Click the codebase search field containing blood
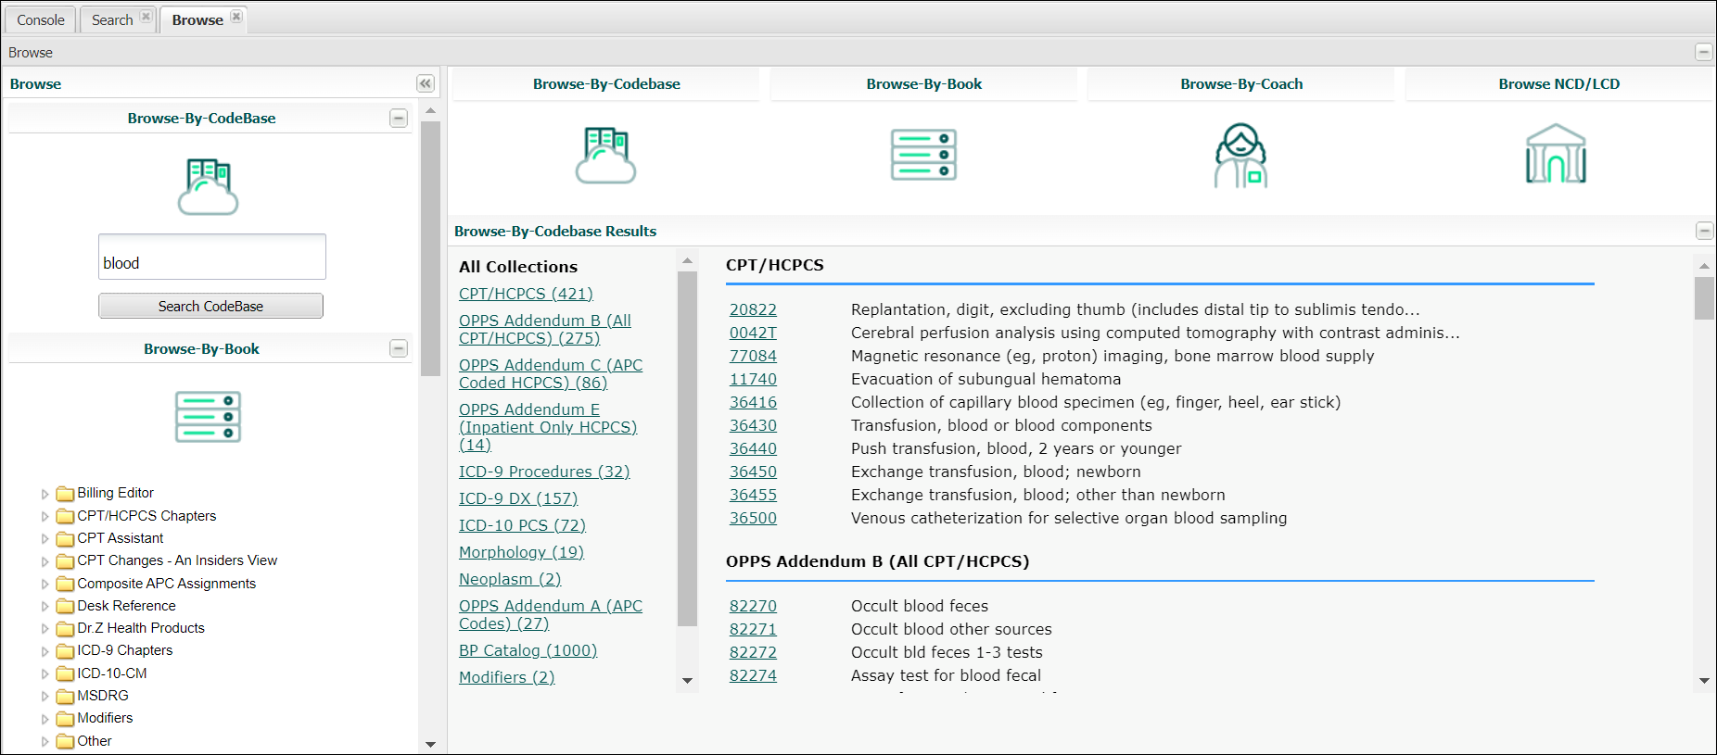The image size is (1717, 755). (x=212, y=258)
